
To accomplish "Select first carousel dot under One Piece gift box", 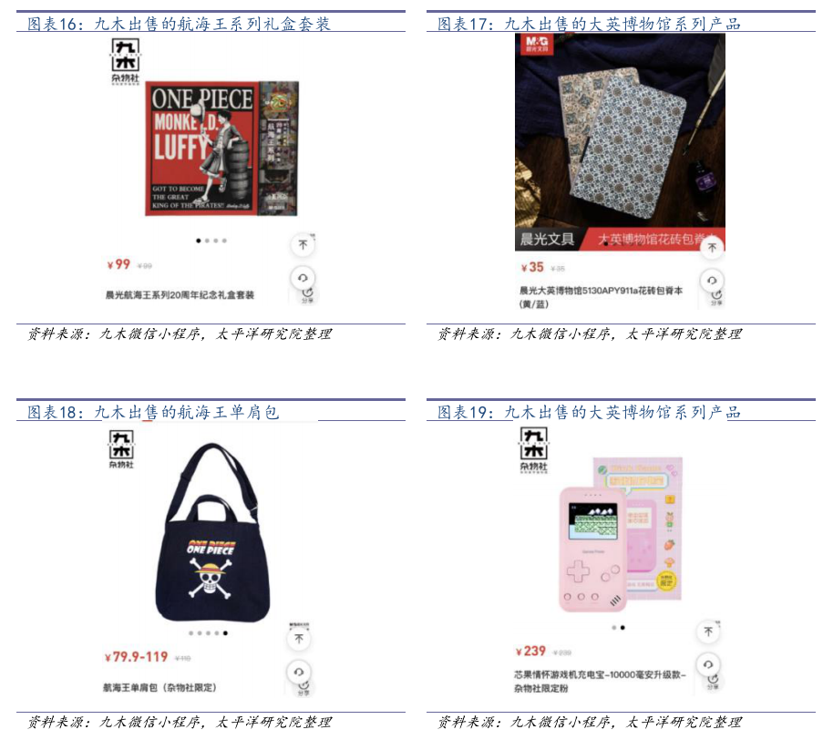I will click(x=199, y=241).
